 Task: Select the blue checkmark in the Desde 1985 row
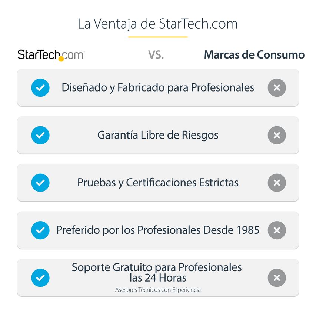[x=40, y=230]
